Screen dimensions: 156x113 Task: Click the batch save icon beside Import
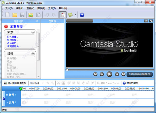click(38, 15)
